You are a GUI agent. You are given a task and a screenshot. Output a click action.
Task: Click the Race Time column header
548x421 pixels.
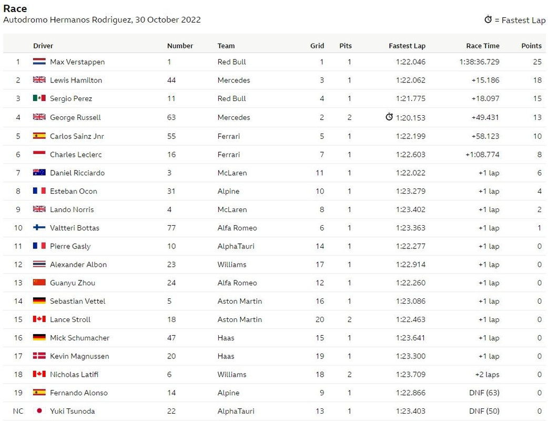pyautogui.click(x=483, y=46)
